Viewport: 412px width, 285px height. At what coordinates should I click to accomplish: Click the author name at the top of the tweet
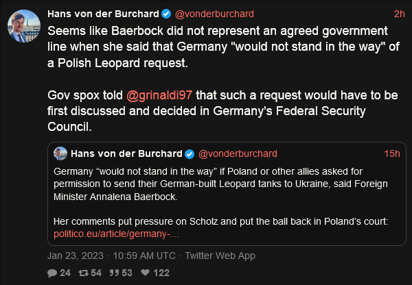[x=103, y=14]
